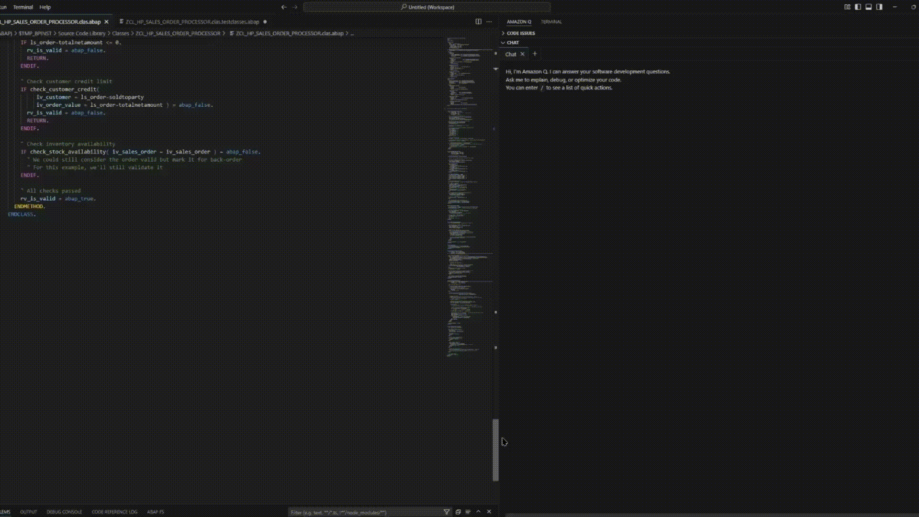
Task: Open more editor actions via ellipsis icon
Action: point(489,22)
